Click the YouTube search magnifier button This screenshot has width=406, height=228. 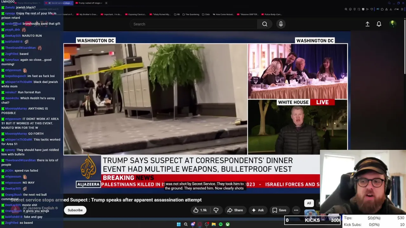point(265,24)
